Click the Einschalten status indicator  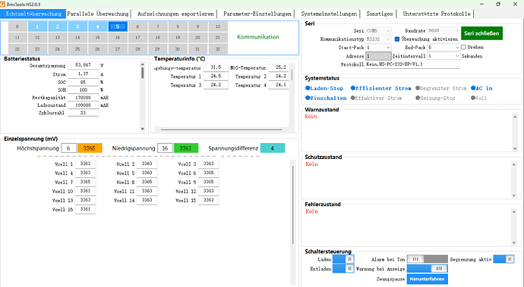(x=326, y=98)
